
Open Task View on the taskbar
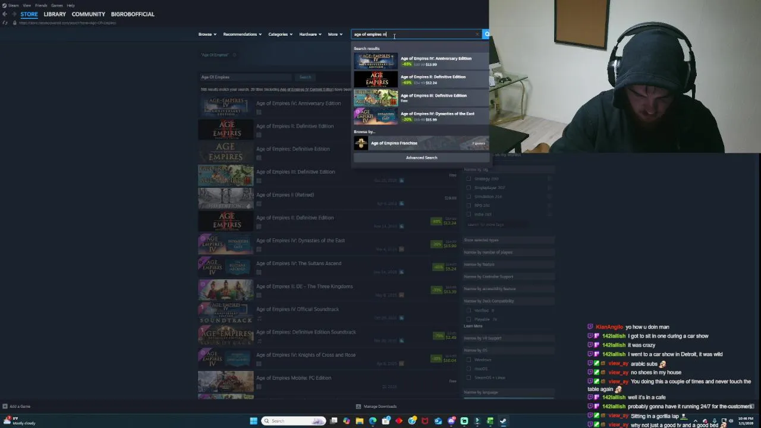(x=334, y=421)
